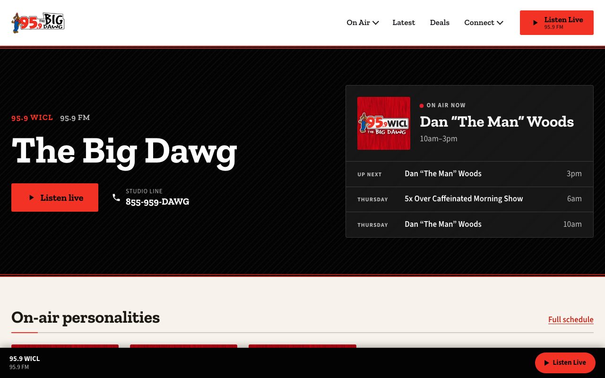Screen dimensions: 605x378
Task: Click the 95.9 The Big Dawg logo
Action: tap(38, 23)
